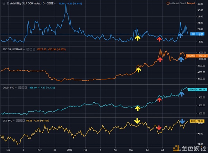
Task: Click the GOLD 1496.09 price label
Action: coord(197,89)
